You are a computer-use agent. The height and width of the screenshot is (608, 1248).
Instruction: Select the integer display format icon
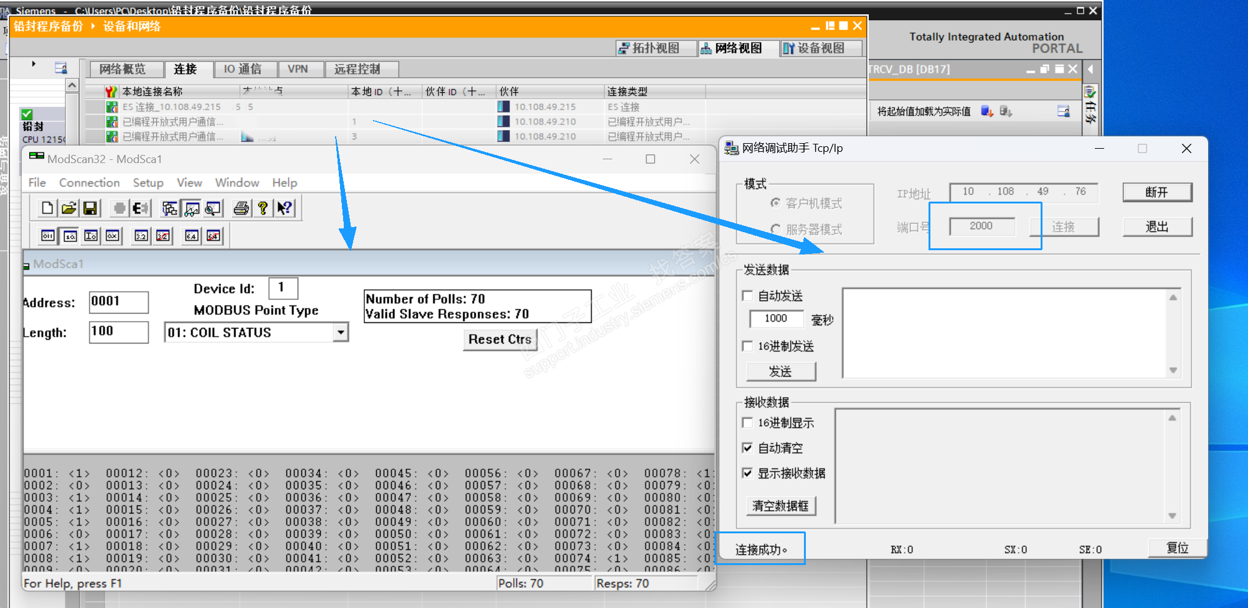click(91, 236)
